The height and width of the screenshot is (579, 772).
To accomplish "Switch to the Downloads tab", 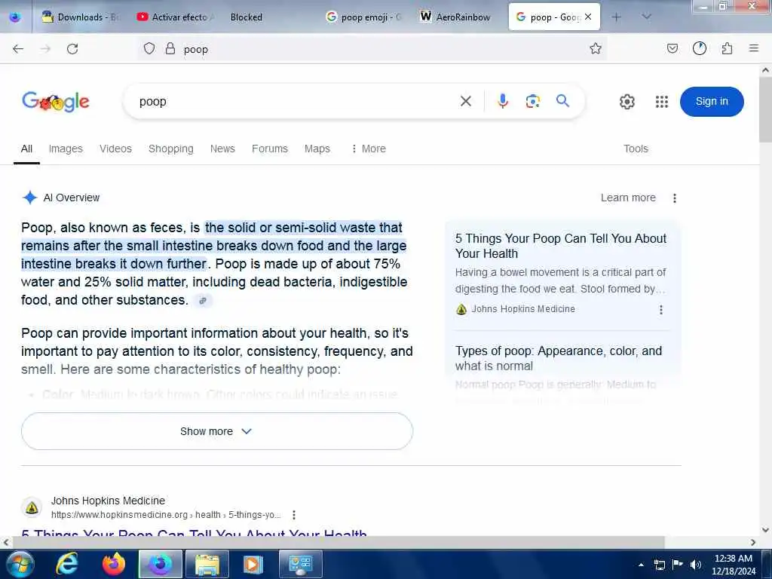I will point(81,17).
